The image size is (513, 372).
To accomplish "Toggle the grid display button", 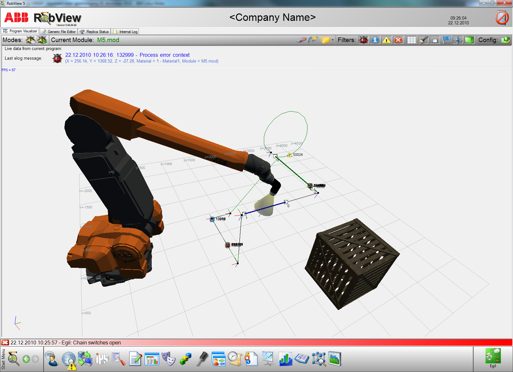I will (411, 40).
